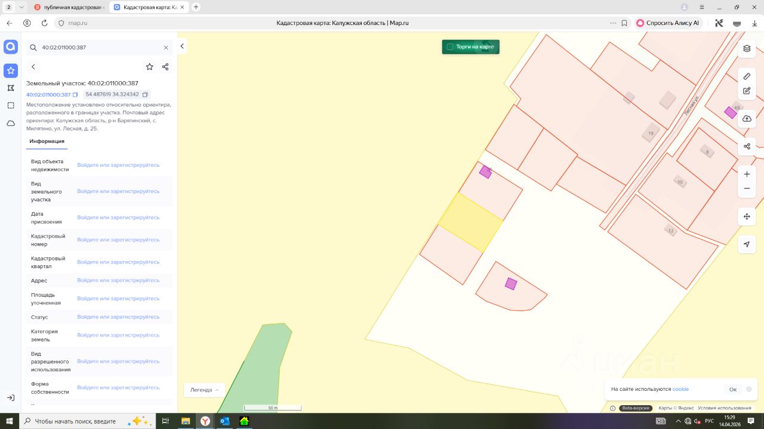Collapse the left information panel
The width and height of the screenshot is (764, 429).
[x=182, y=46]
